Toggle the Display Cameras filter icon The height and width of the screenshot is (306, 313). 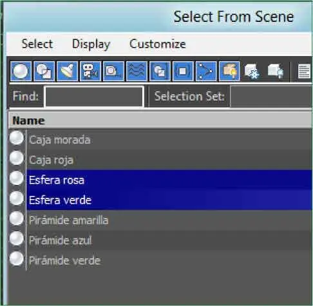(x=90, y=72)
